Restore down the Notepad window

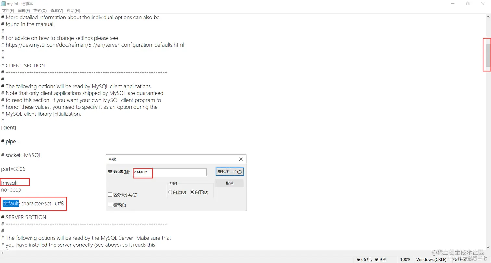(x=468, y=4)
